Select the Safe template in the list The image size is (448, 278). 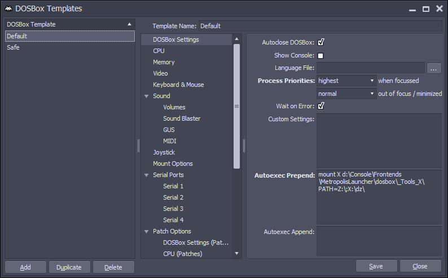tap(70, 47)
